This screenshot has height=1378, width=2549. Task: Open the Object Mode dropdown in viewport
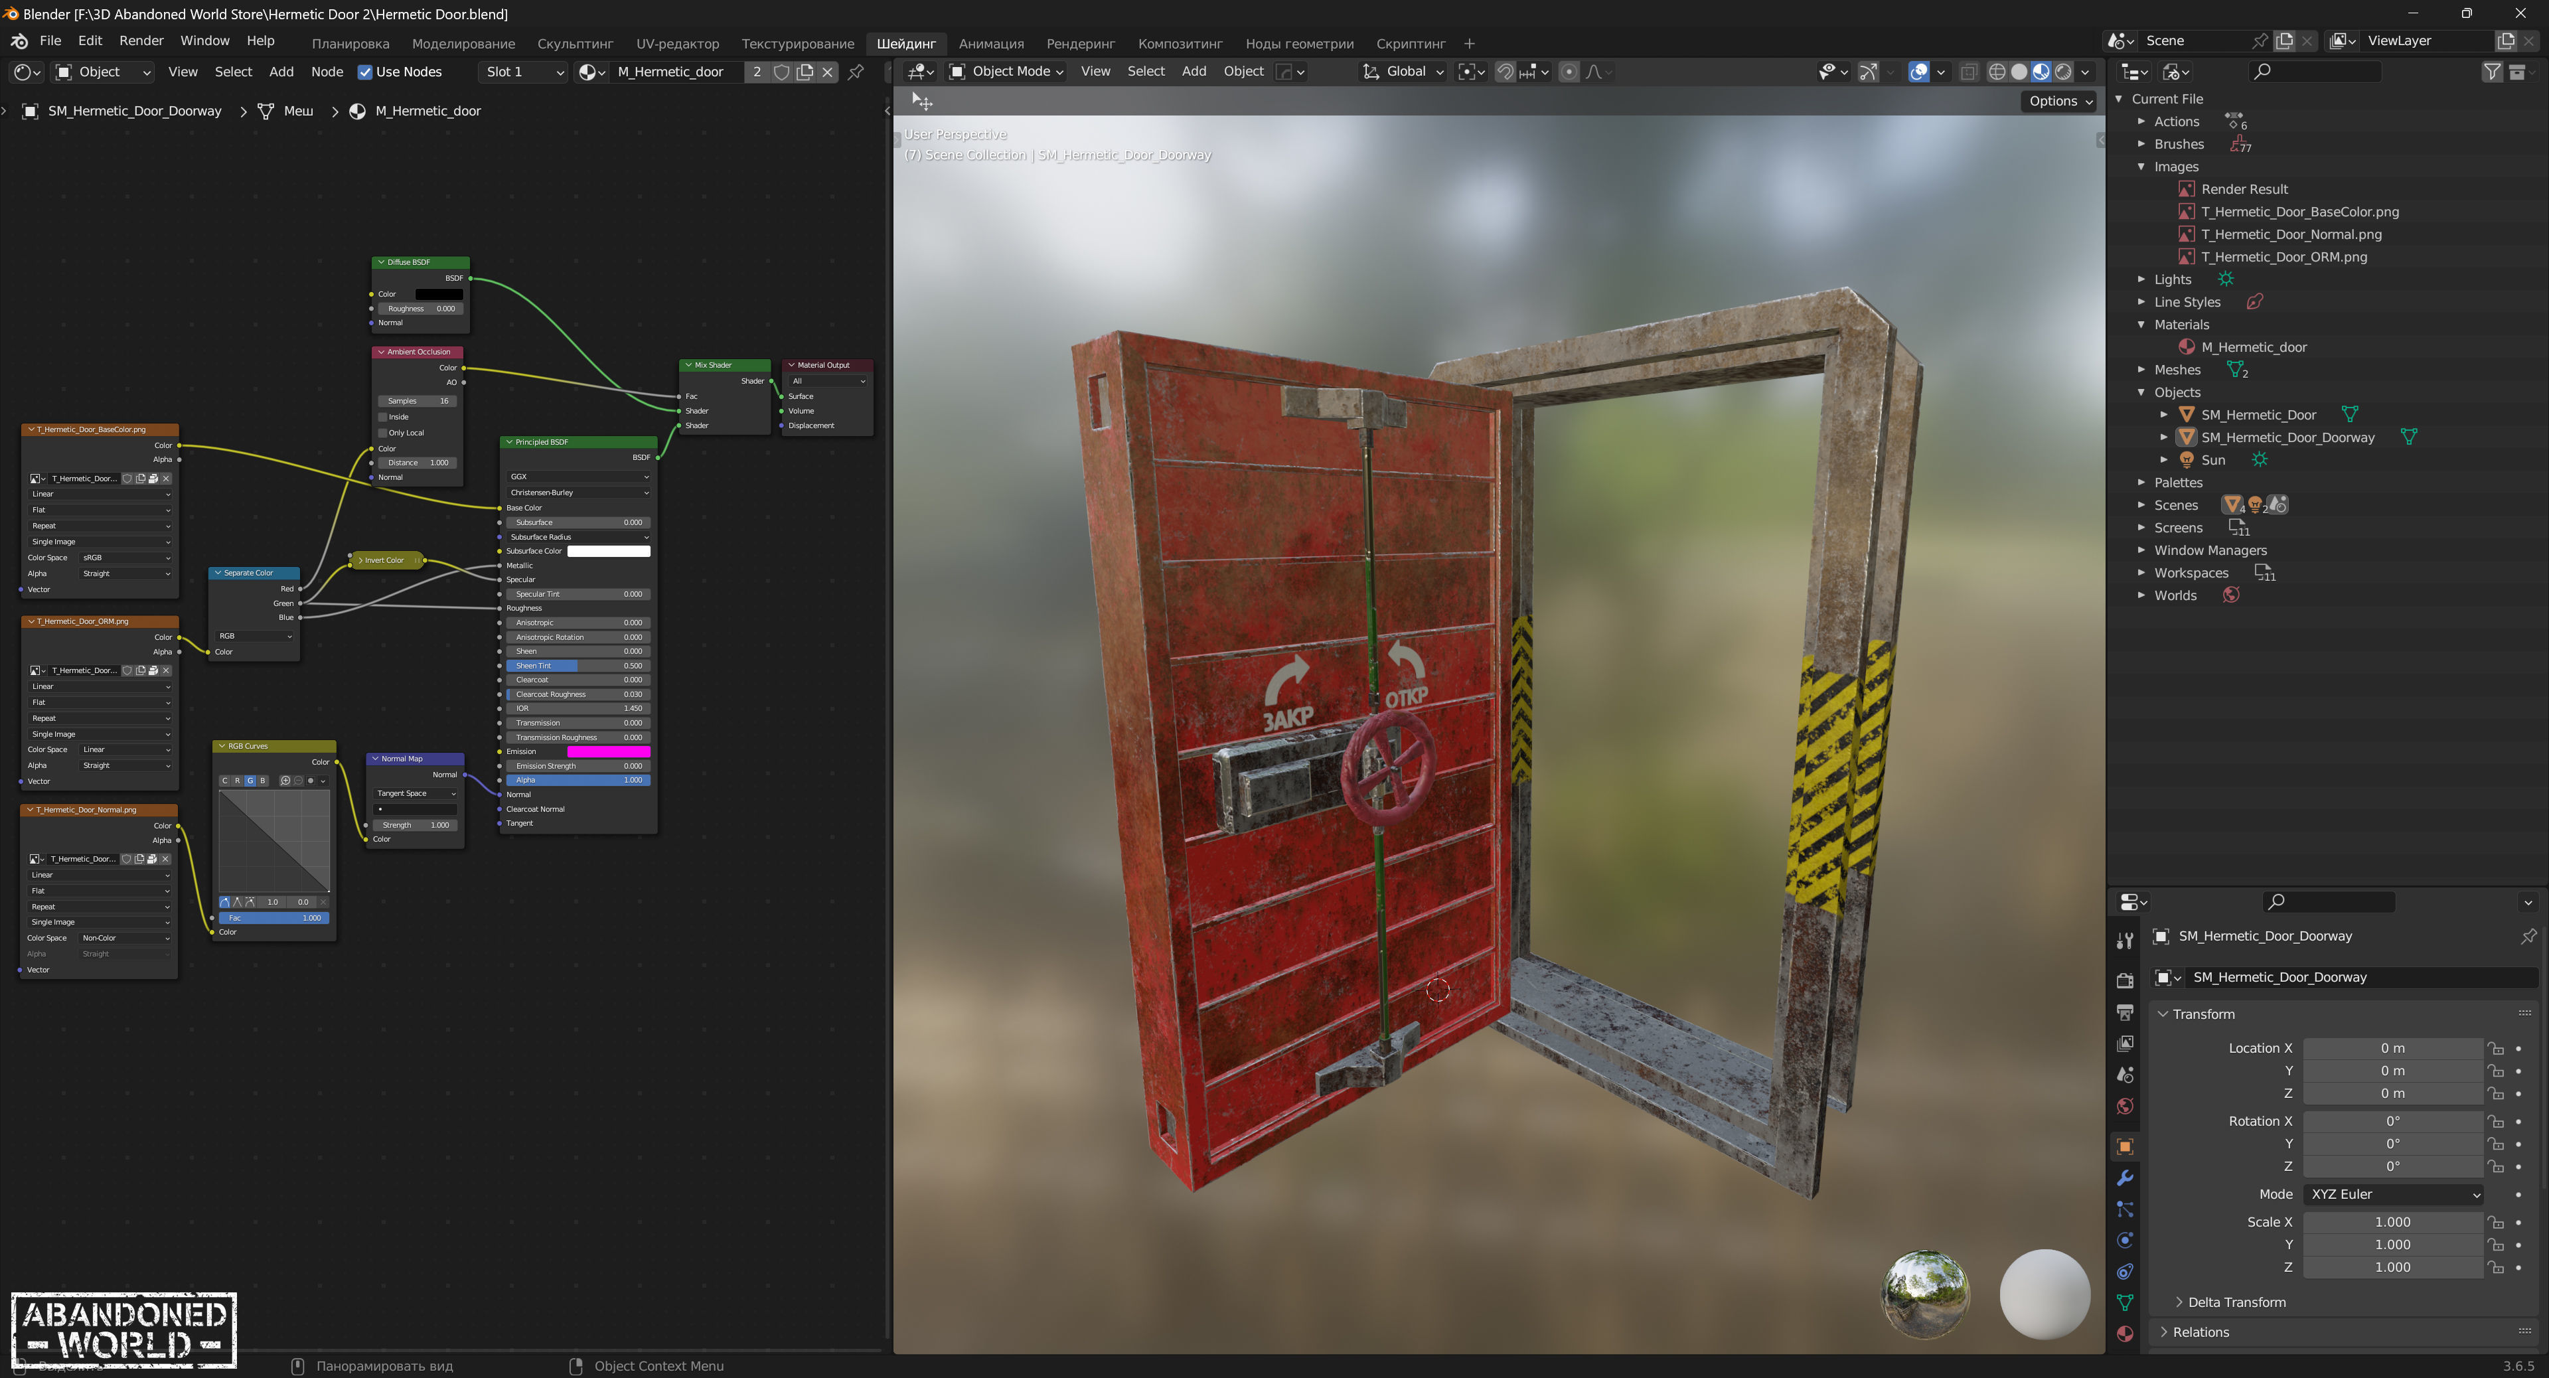pyautogui.click(x=1006, y=71)
